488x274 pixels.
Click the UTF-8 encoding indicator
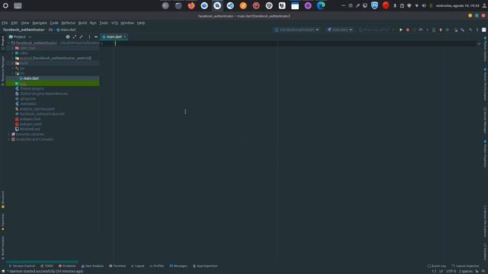pos(451,271)
